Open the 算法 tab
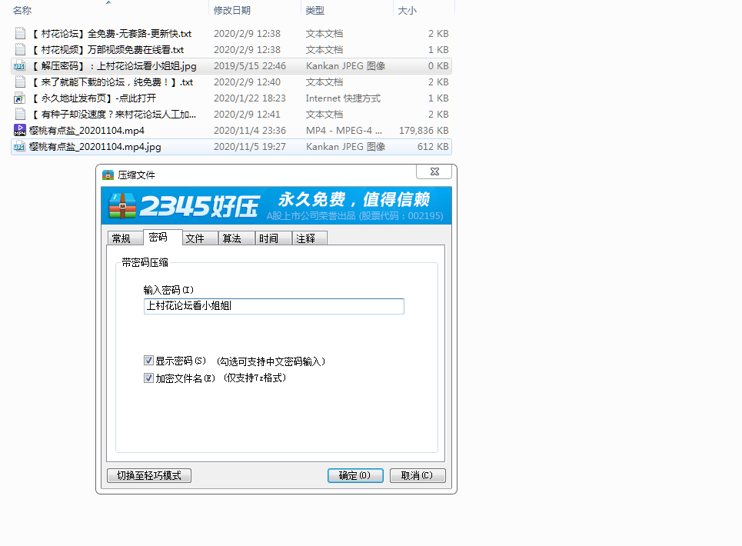742x546 pixels. click(x=232, y=238)
